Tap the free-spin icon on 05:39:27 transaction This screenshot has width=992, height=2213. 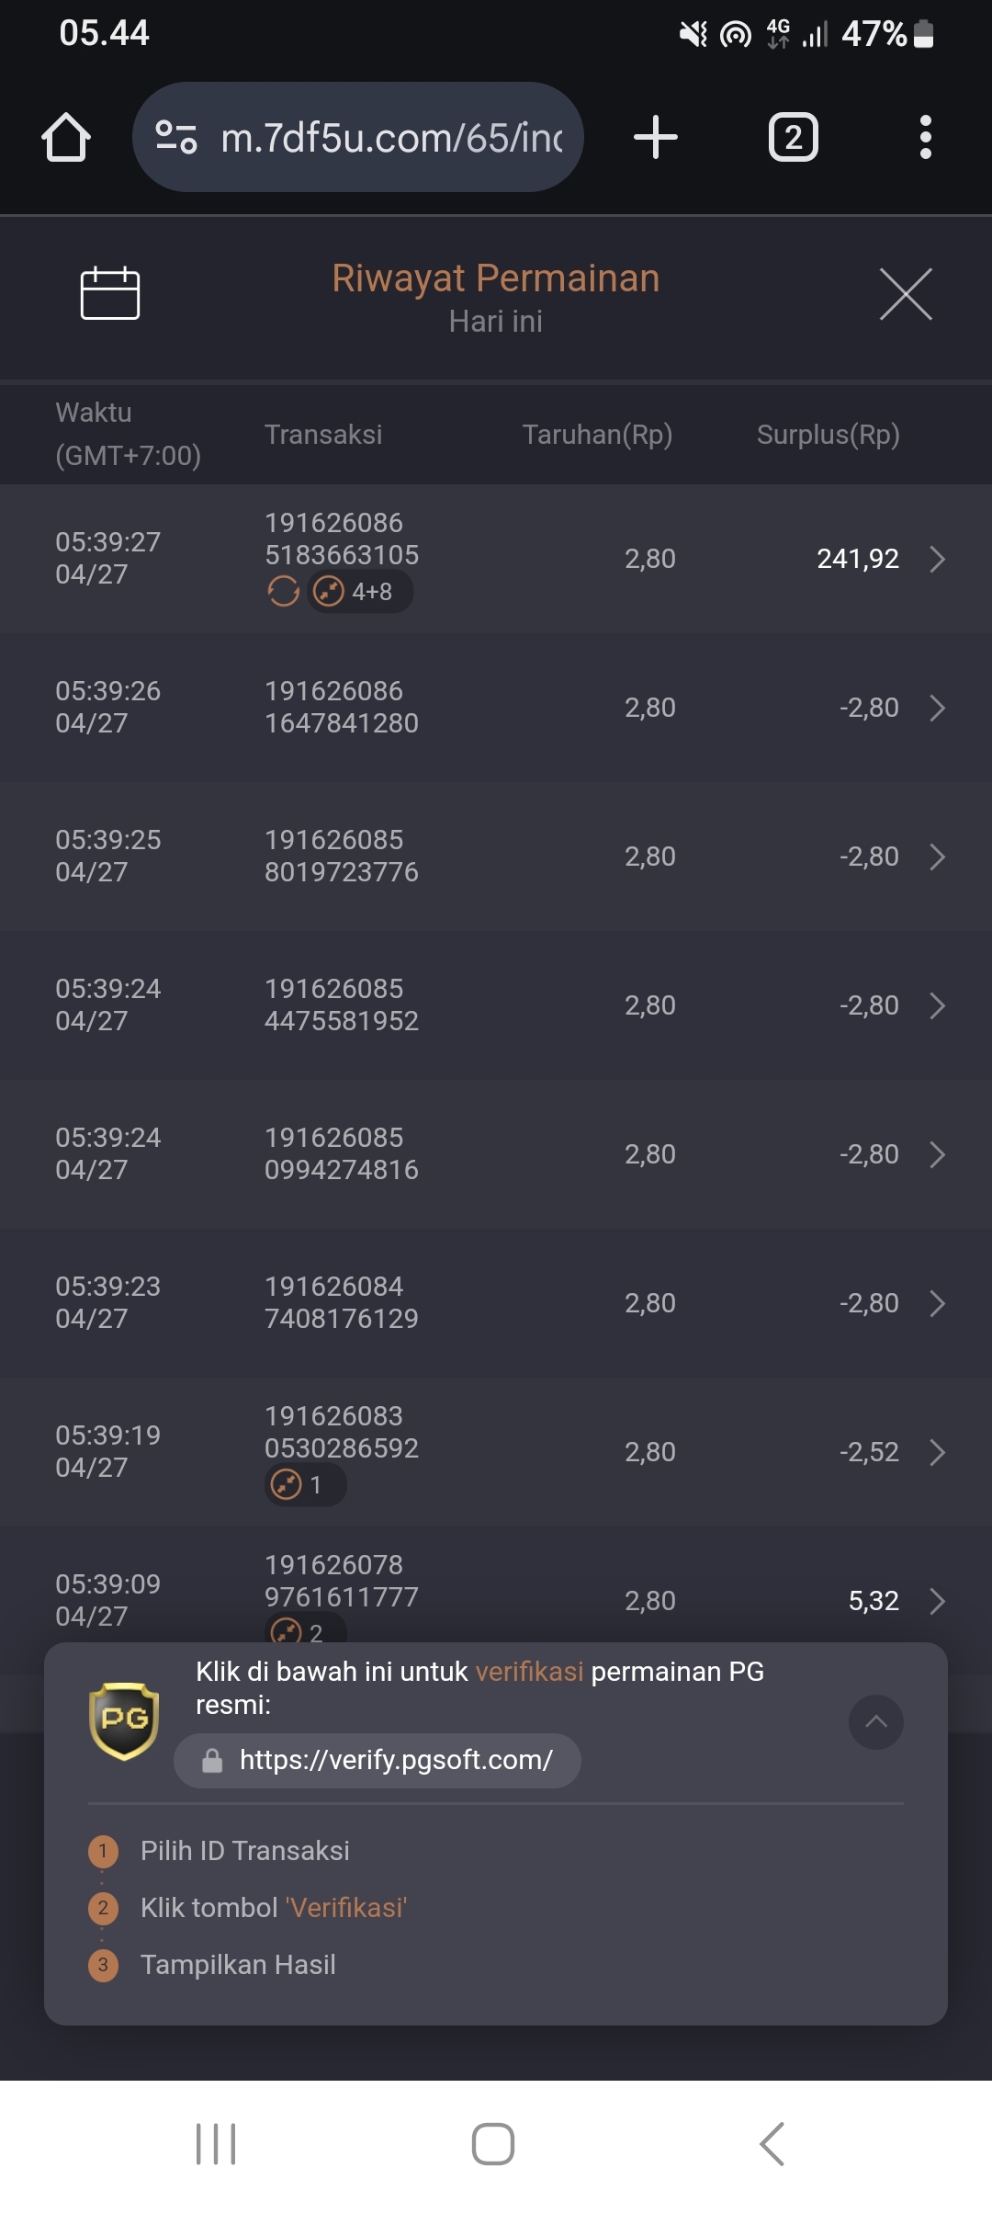pyautogui.click(x=284, y=592)
